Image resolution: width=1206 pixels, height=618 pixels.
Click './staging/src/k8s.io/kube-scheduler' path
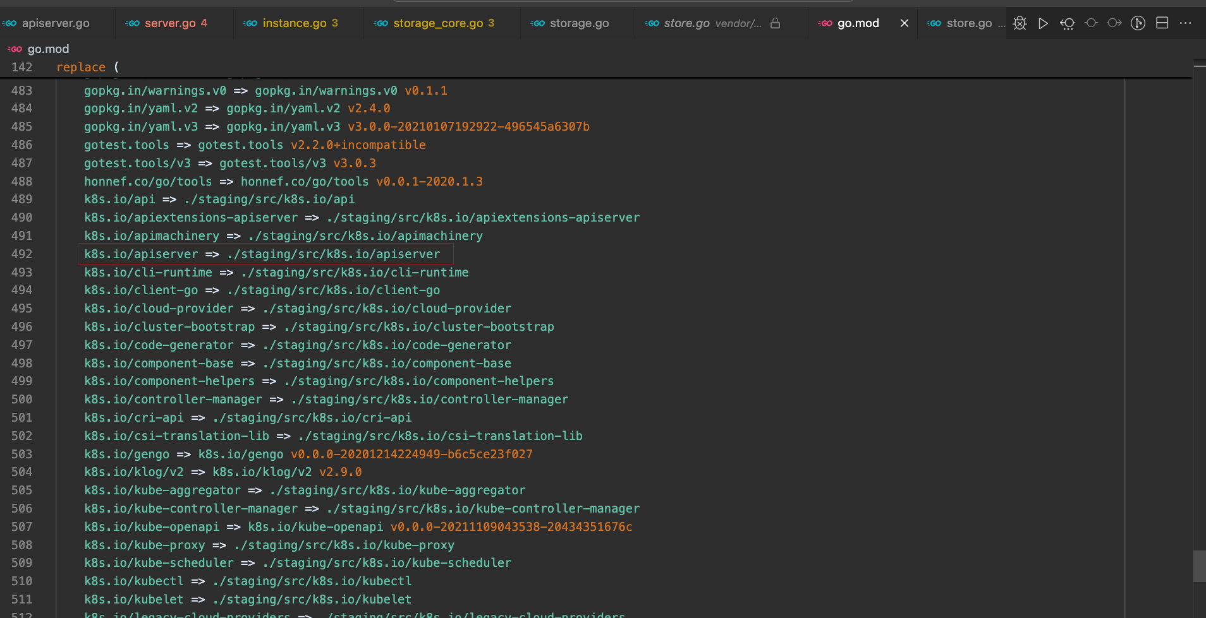387,563
